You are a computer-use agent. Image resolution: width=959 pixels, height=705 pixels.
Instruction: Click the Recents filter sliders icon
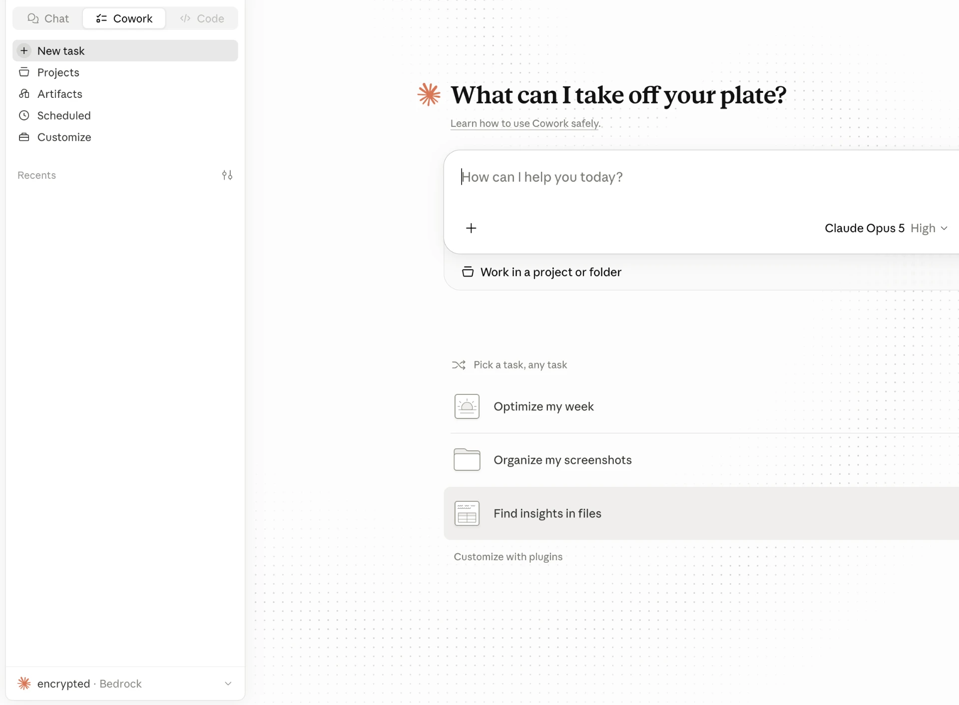coord(227,175)
